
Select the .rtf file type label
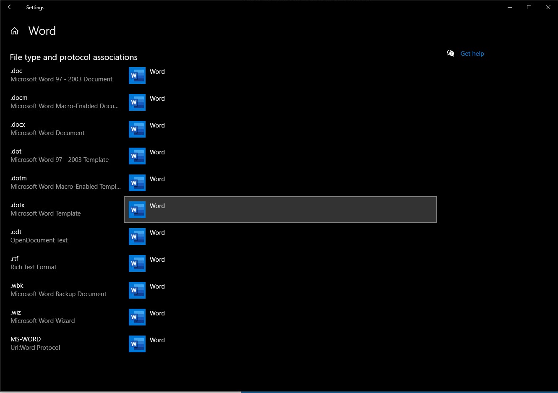coord(14,259)
